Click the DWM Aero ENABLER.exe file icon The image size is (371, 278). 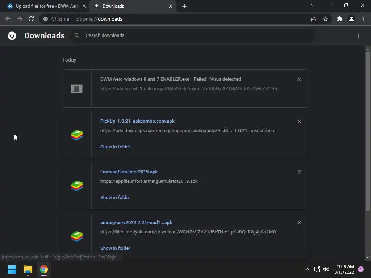pos(77,89)
